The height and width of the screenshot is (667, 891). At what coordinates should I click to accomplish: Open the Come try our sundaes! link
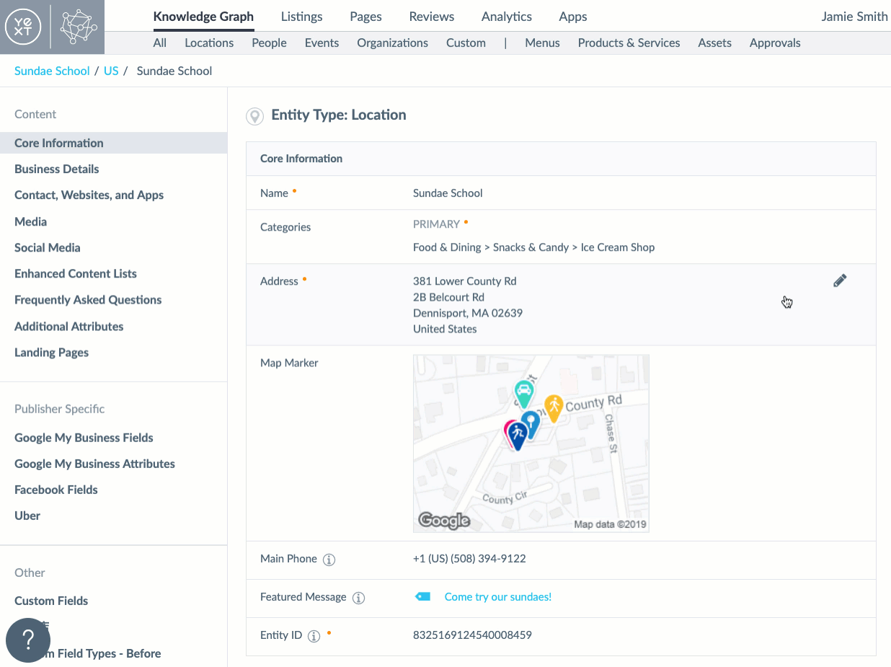pyautogui.click(x=498, y=597)
